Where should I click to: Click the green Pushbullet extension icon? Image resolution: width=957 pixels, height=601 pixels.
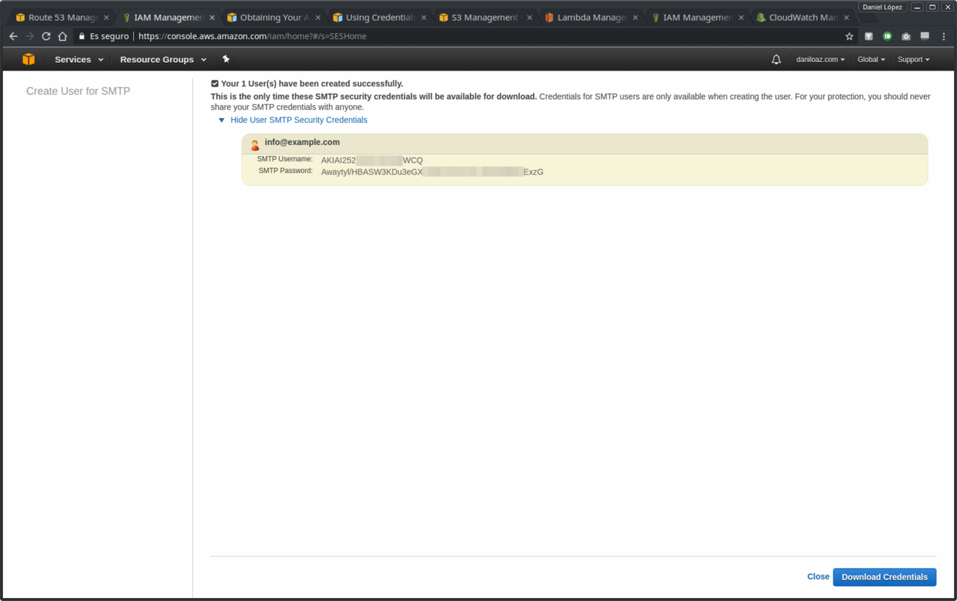886,35
